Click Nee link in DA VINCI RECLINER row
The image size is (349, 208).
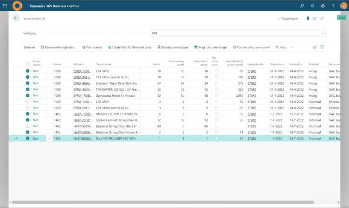35,138
